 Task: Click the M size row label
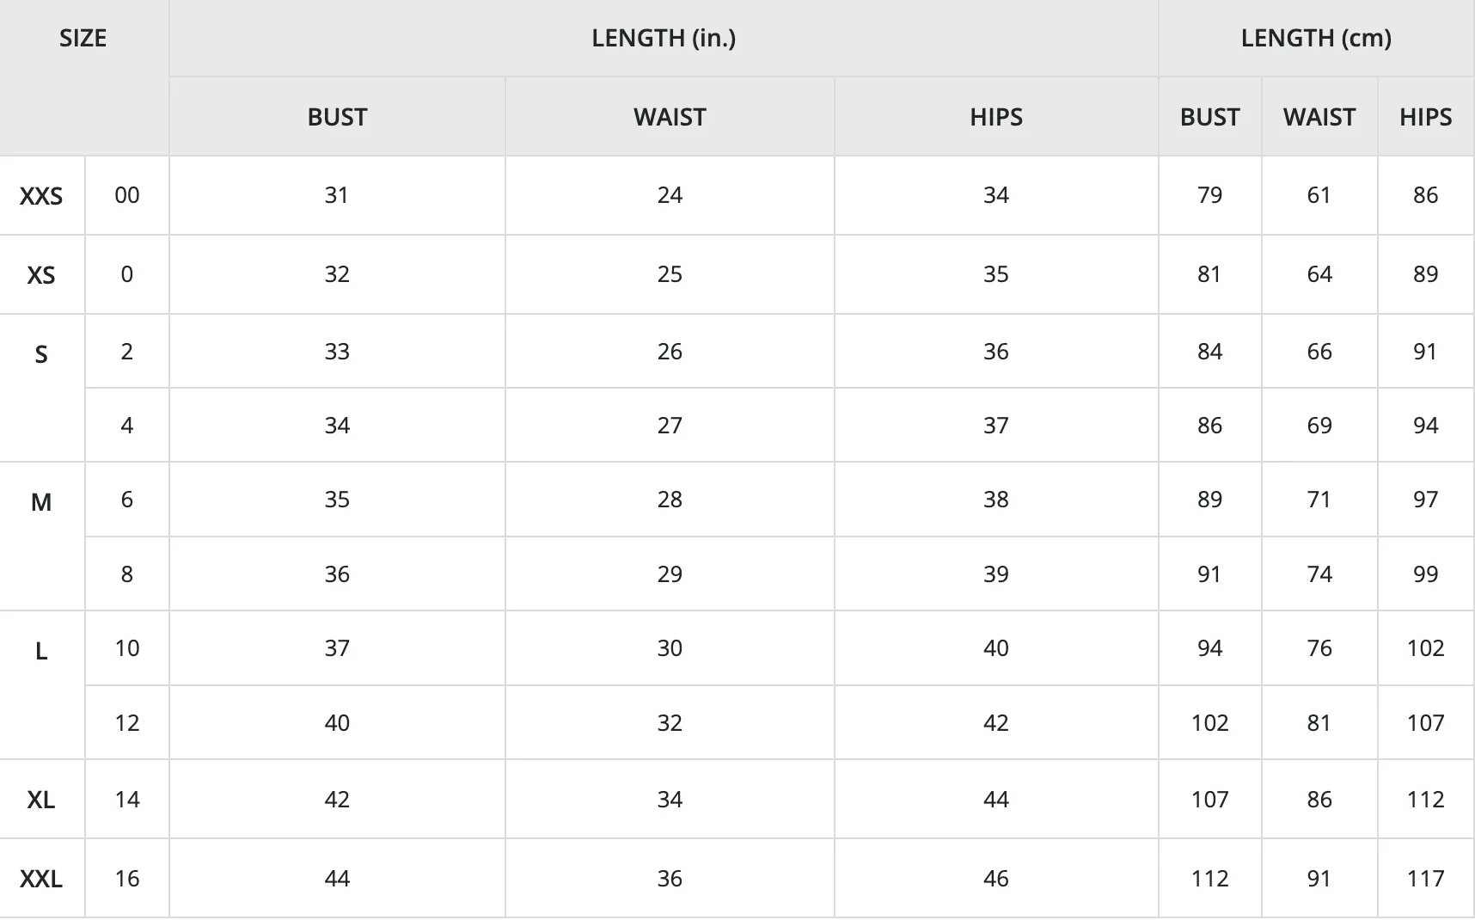click(x=41, y=502)
